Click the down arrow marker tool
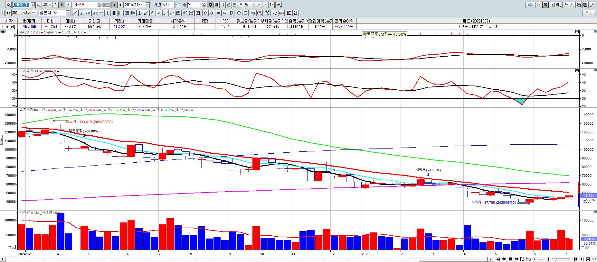Screen dimensions: 597x262 (212, 13)
